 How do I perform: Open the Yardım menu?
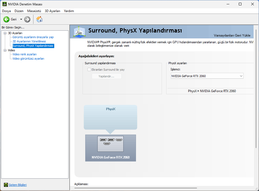(x=69, y=11)
